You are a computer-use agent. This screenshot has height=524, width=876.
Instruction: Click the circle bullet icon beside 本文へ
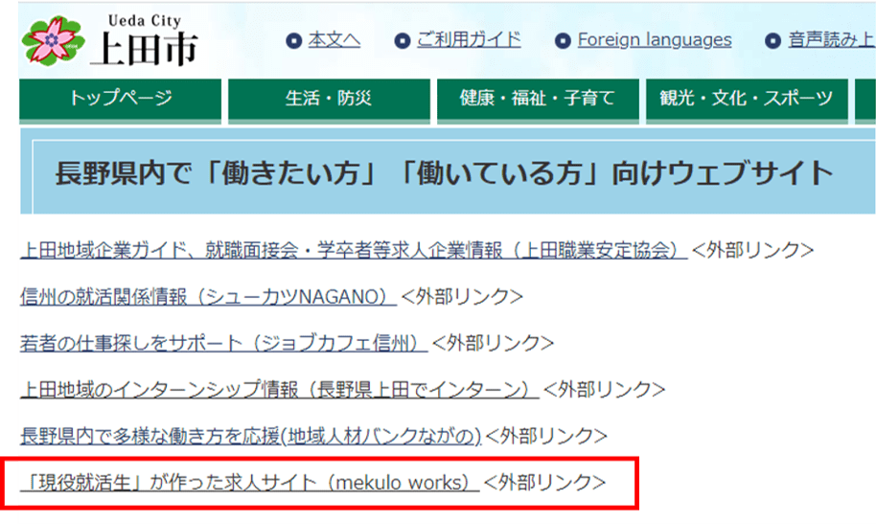click(294, 40)
